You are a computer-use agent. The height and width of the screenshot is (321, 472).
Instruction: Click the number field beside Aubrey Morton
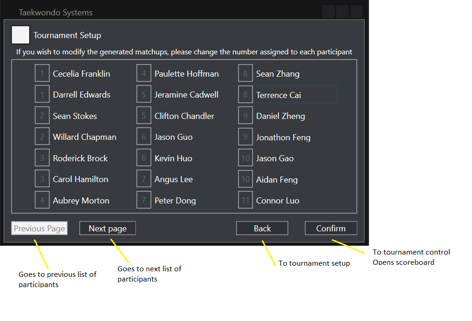pyautogui.click(x=42, y=200)
